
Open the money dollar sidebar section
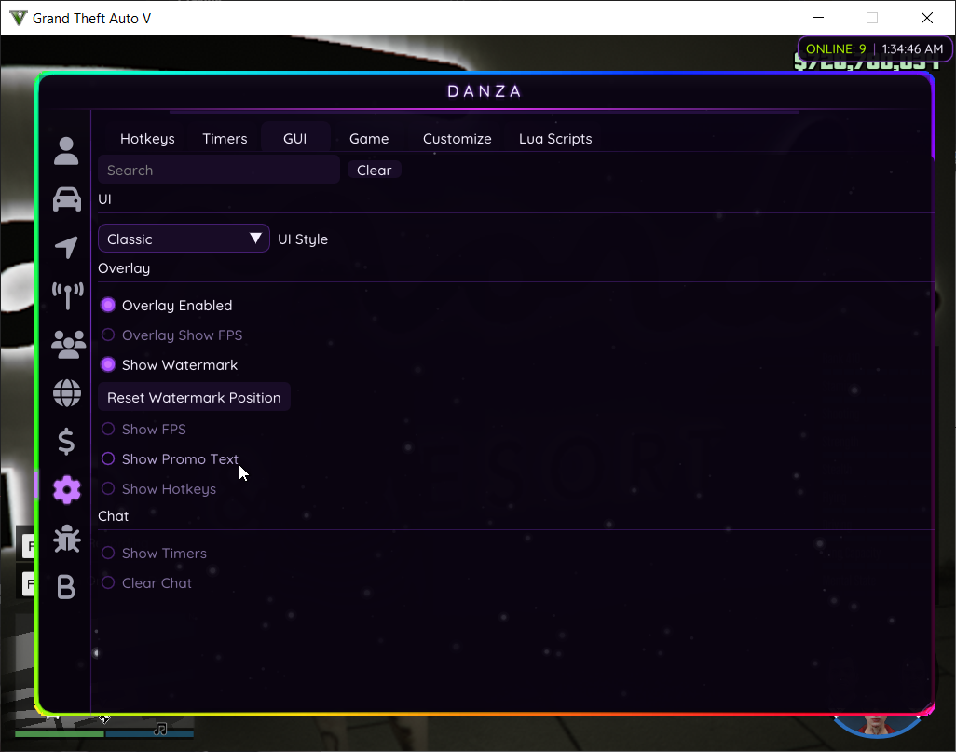coord(66,442)
